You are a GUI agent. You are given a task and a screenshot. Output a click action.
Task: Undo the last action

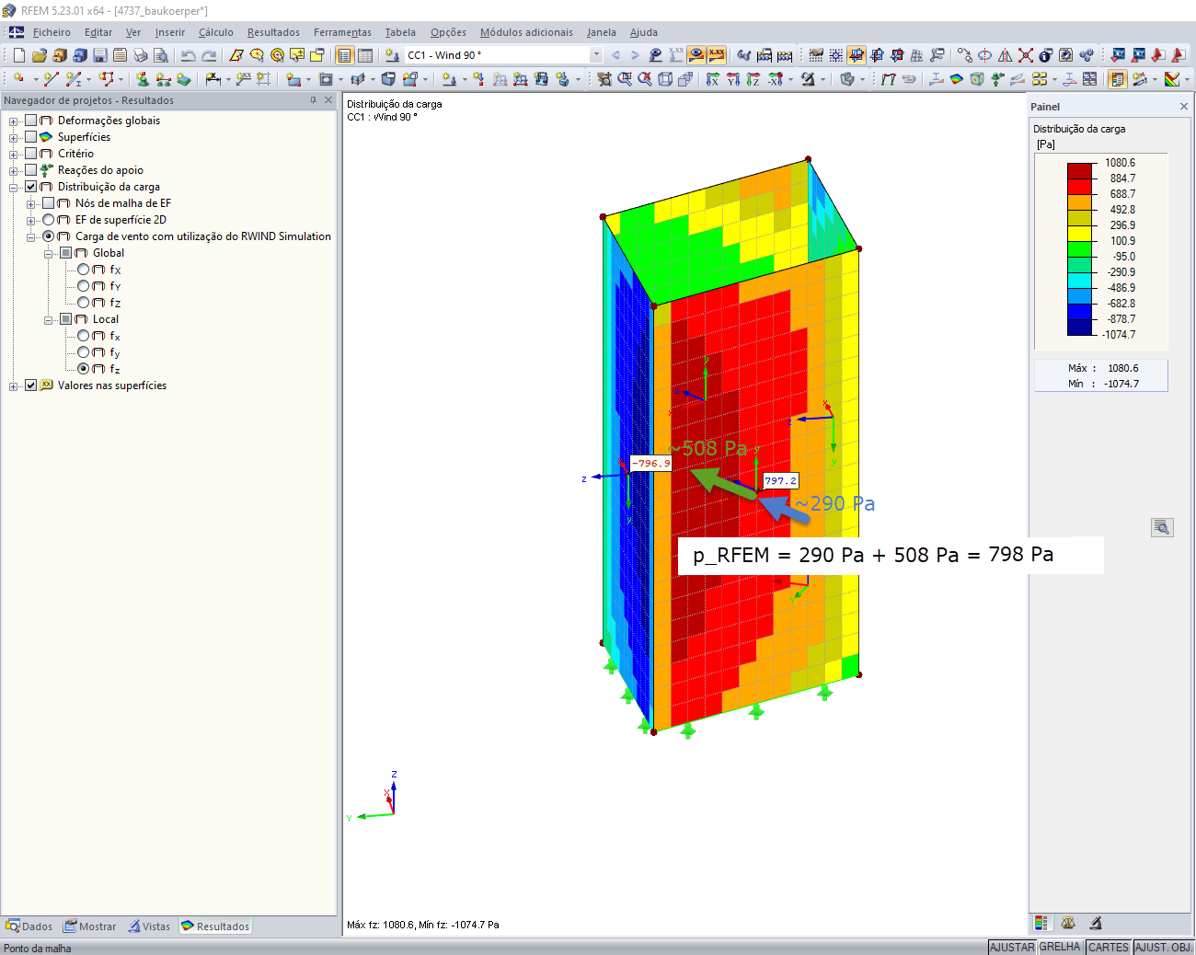[x=189, y=55]
